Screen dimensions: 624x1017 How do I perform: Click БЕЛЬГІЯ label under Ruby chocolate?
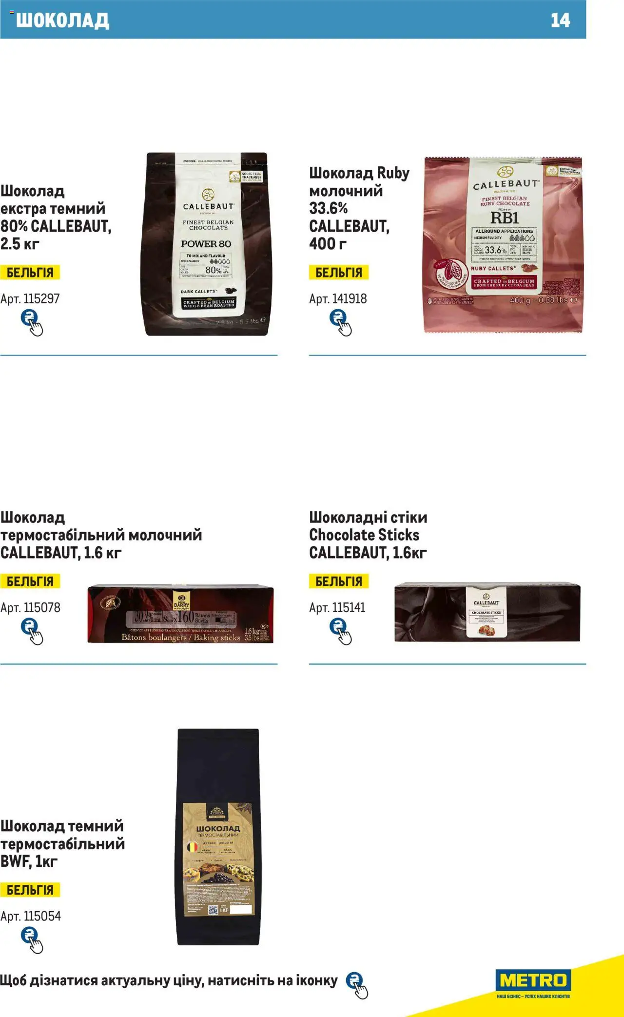point(339,272)
